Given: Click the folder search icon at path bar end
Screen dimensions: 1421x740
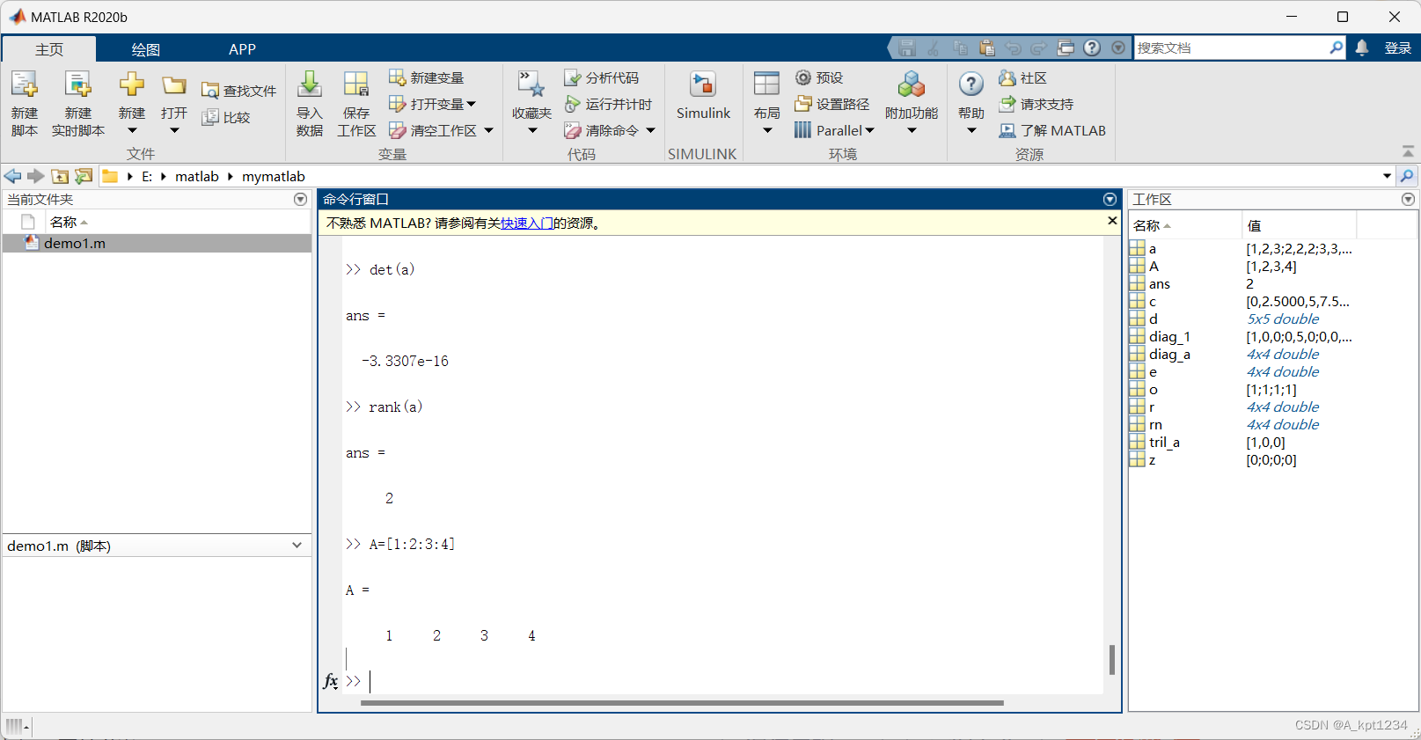Looking at the screenshot, I should (x=1407, y=176).
